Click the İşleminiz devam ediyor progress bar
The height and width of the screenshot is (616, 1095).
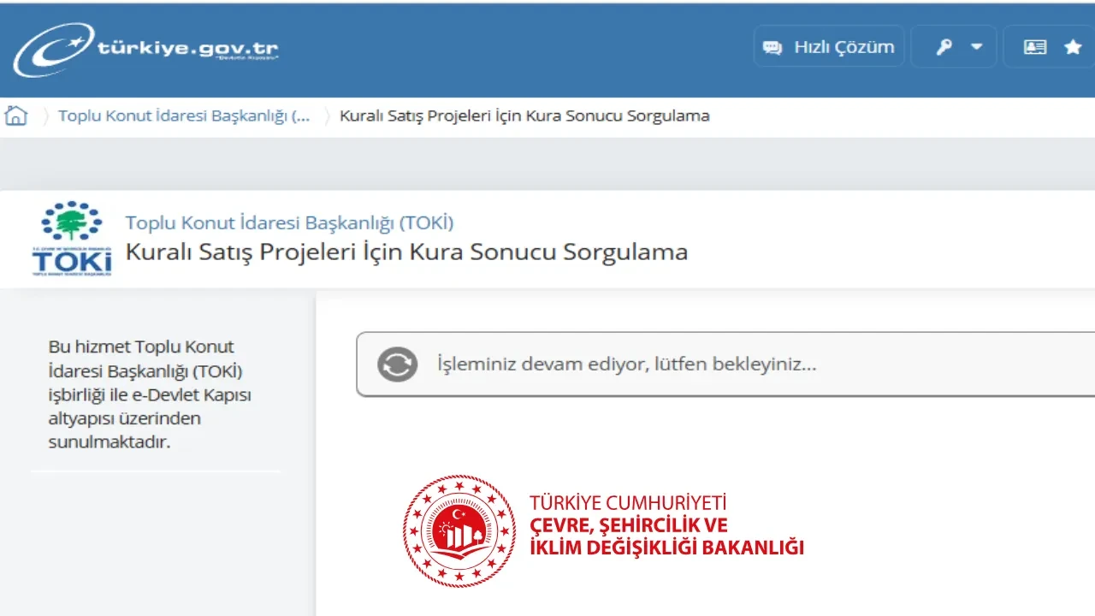click(725, 364)
